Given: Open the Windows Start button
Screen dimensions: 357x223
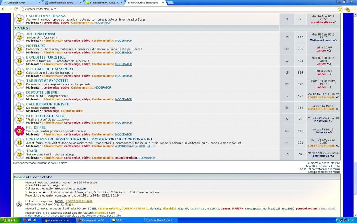Looking at the screenshot, I should pyautogui.click(x=9, y=220).
